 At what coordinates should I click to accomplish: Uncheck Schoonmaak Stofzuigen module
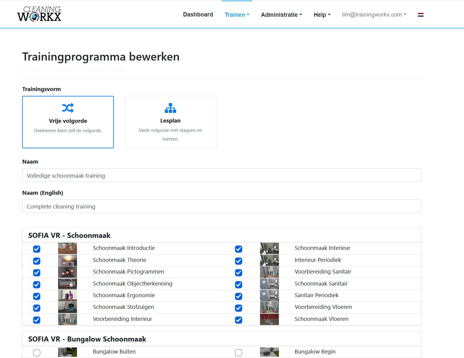click(x=37, y=308)
